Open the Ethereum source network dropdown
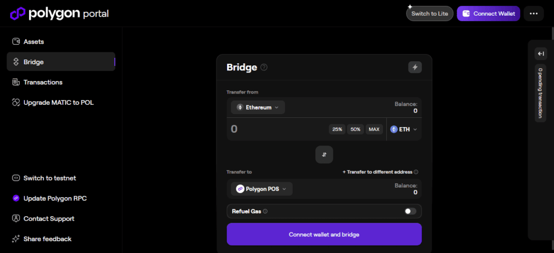The width and height of the screenshot is (554, 253). (258, 108)
